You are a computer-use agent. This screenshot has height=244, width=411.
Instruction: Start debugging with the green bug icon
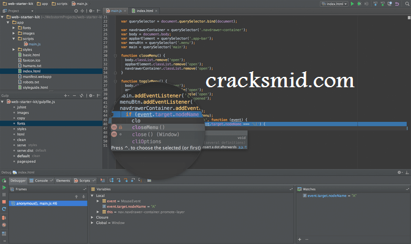pos(360,4)
